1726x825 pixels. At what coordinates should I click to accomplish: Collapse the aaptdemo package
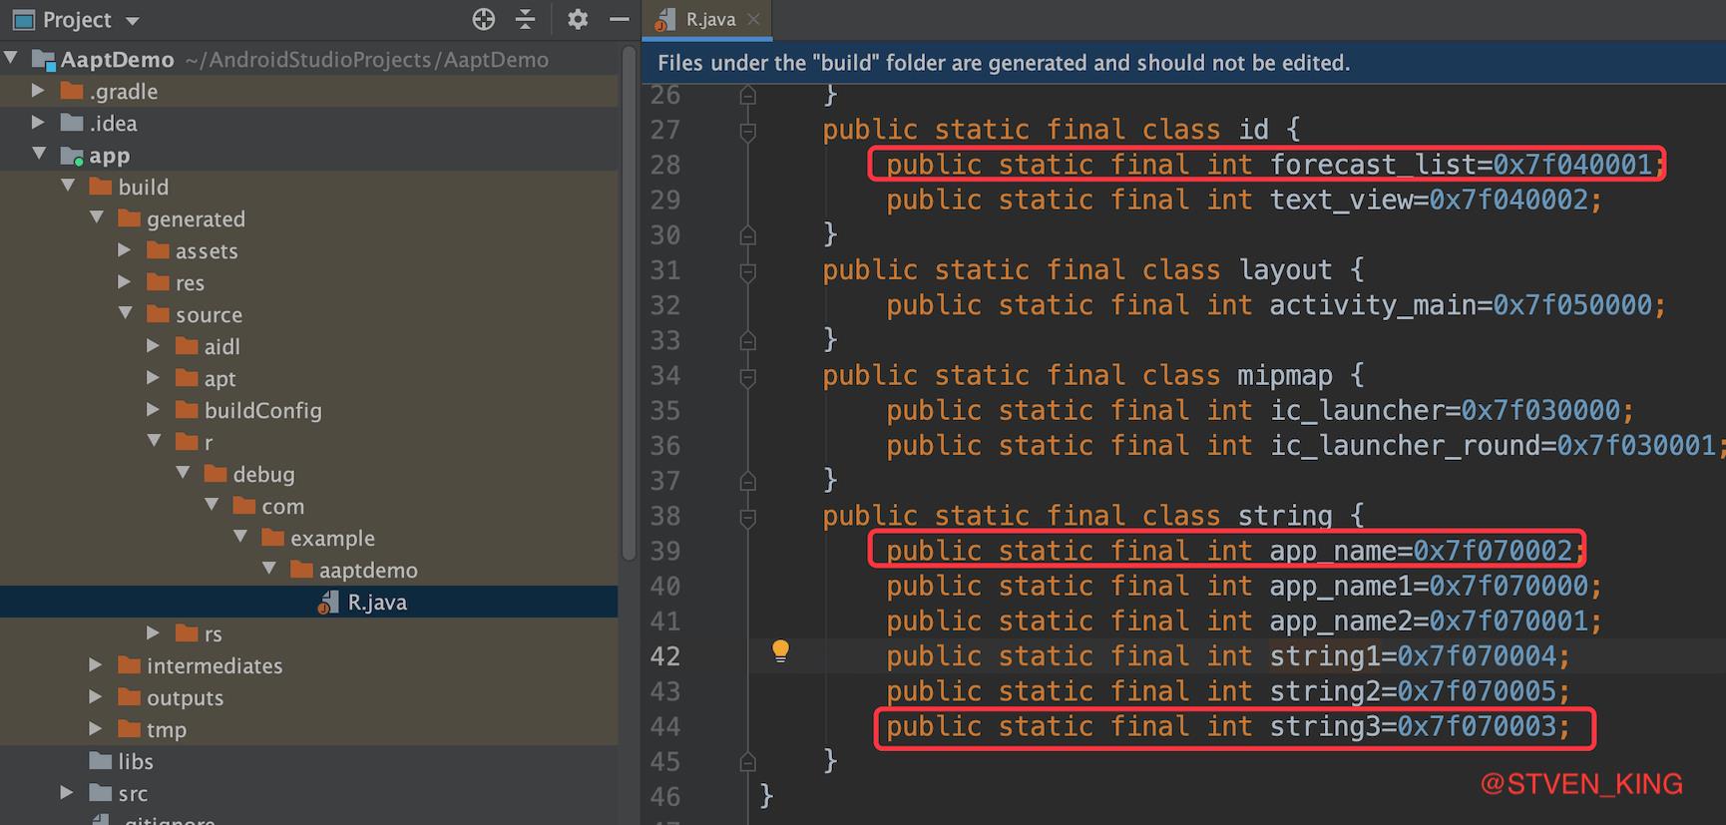269,569
